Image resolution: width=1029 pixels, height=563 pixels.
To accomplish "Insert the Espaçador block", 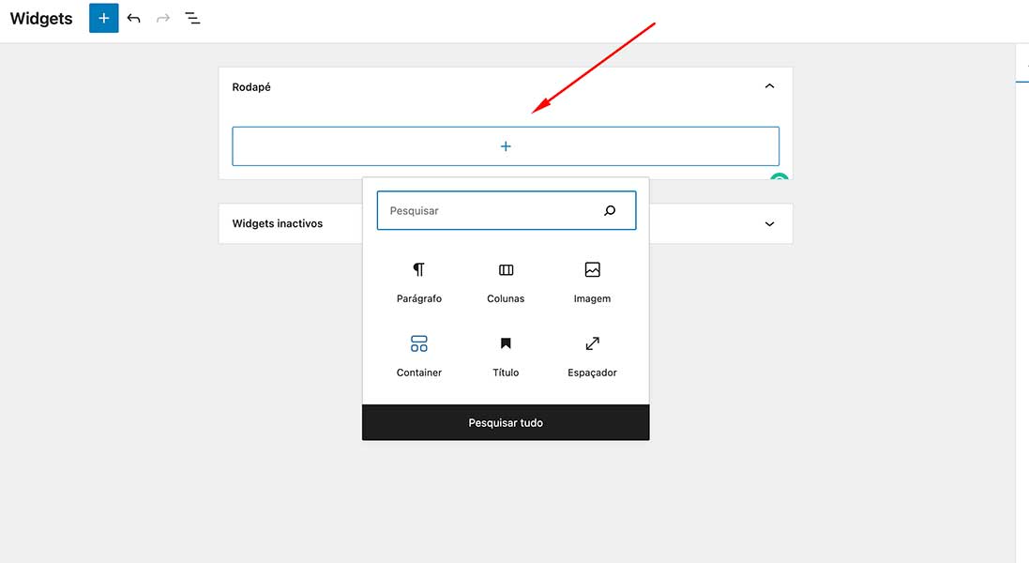I will point(592,344).
